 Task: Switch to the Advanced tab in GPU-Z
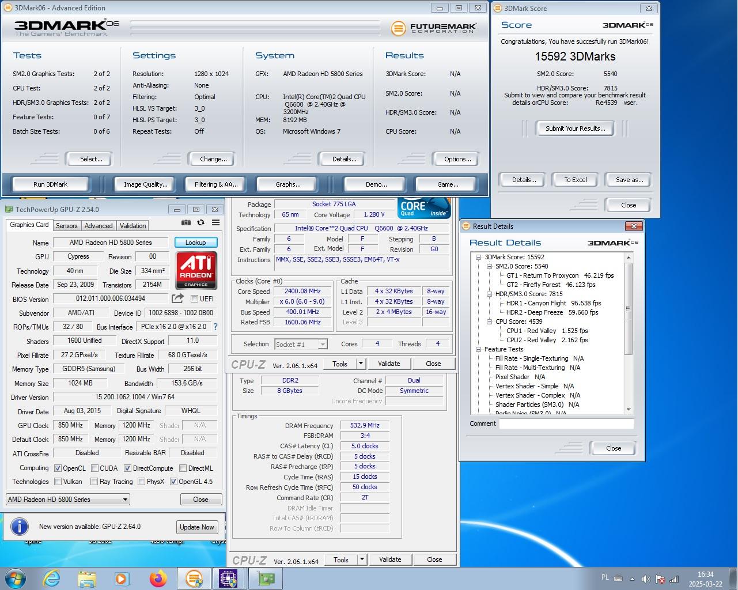click(99, 226)
